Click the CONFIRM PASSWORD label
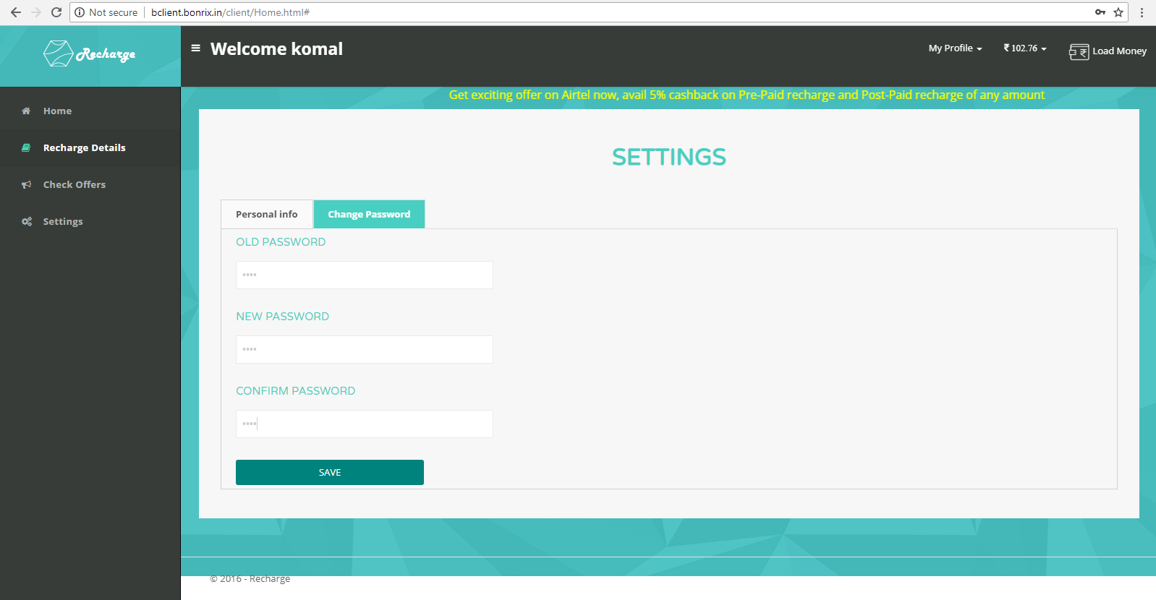This screenshot has height=600, width=1156. [x=295, y=391]
